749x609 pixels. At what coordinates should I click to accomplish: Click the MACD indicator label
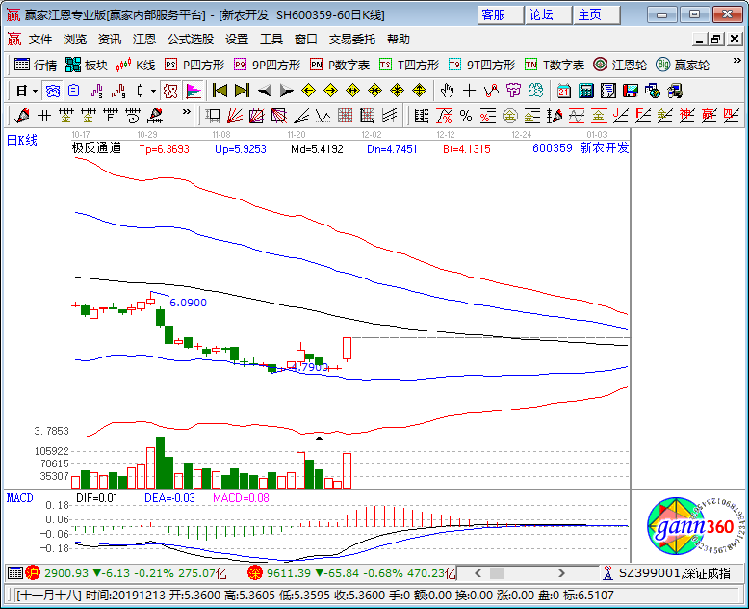[x=19, y=498]
